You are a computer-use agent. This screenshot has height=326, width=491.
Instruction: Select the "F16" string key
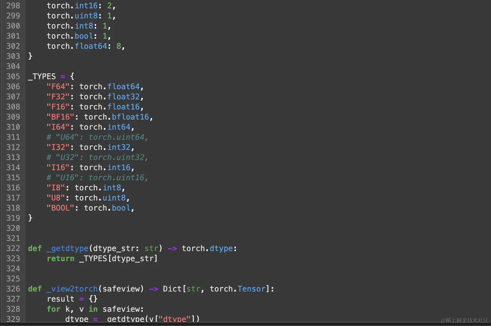click(58, 107)
